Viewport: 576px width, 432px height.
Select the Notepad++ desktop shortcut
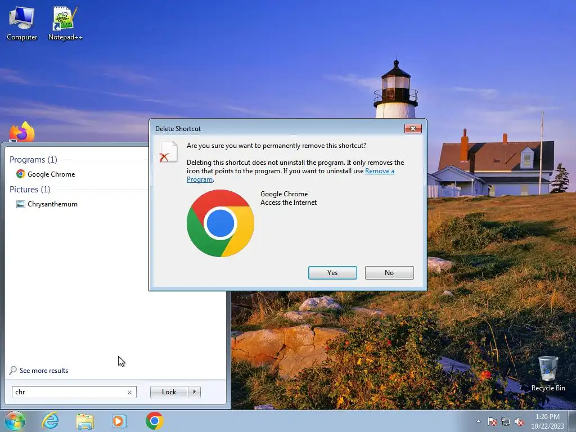[x=65, y=23]
